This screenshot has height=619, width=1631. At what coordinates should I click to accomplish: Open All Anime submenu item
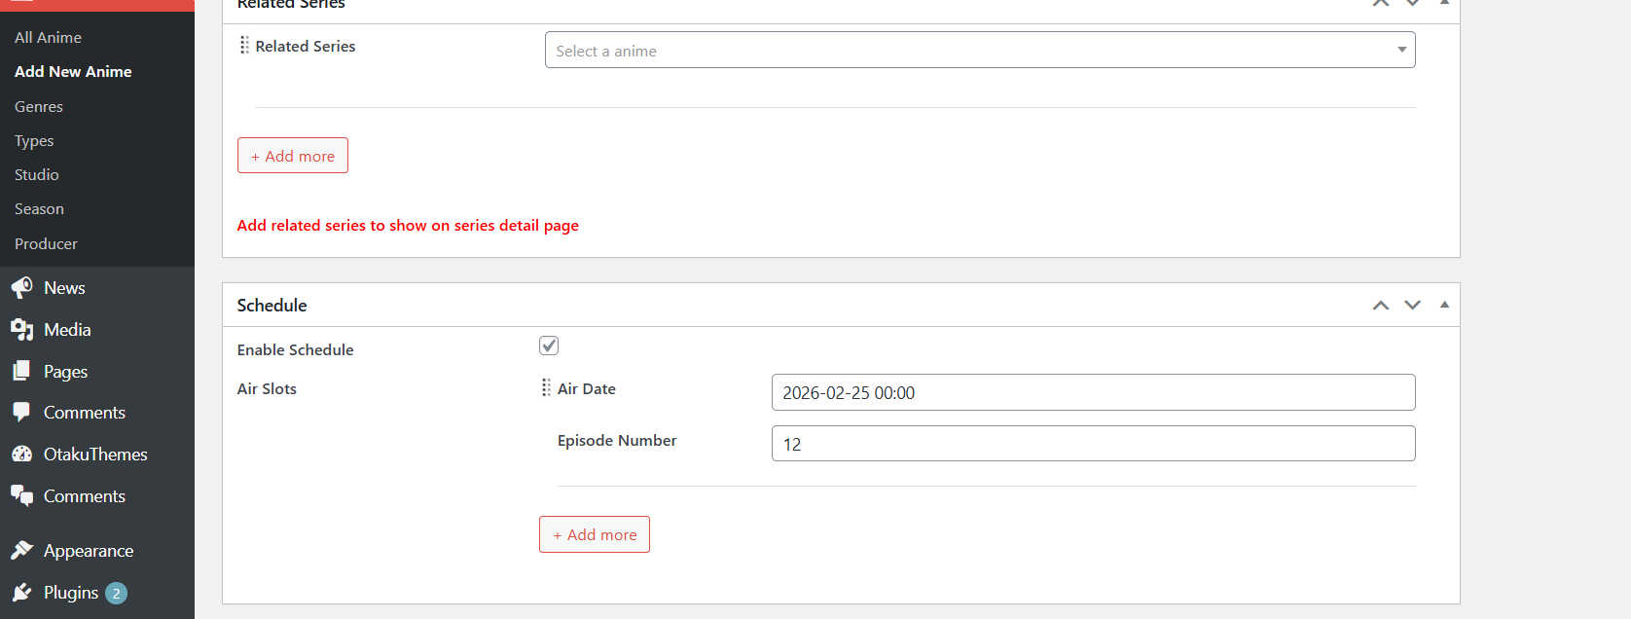click(48, 37)
